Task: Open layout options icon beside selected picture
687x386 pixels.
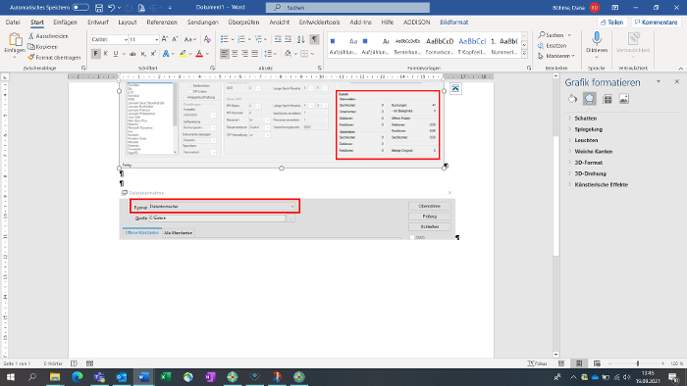Action: click(455, 89)
